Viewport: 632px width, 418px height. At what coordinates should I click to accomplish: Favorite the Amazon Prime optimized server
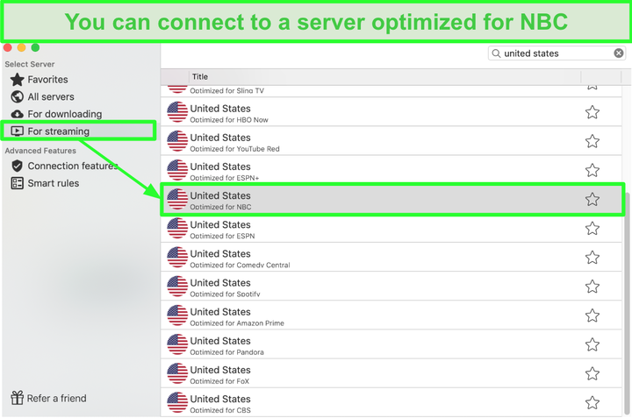pyautogui.click(x=592, y=315)
